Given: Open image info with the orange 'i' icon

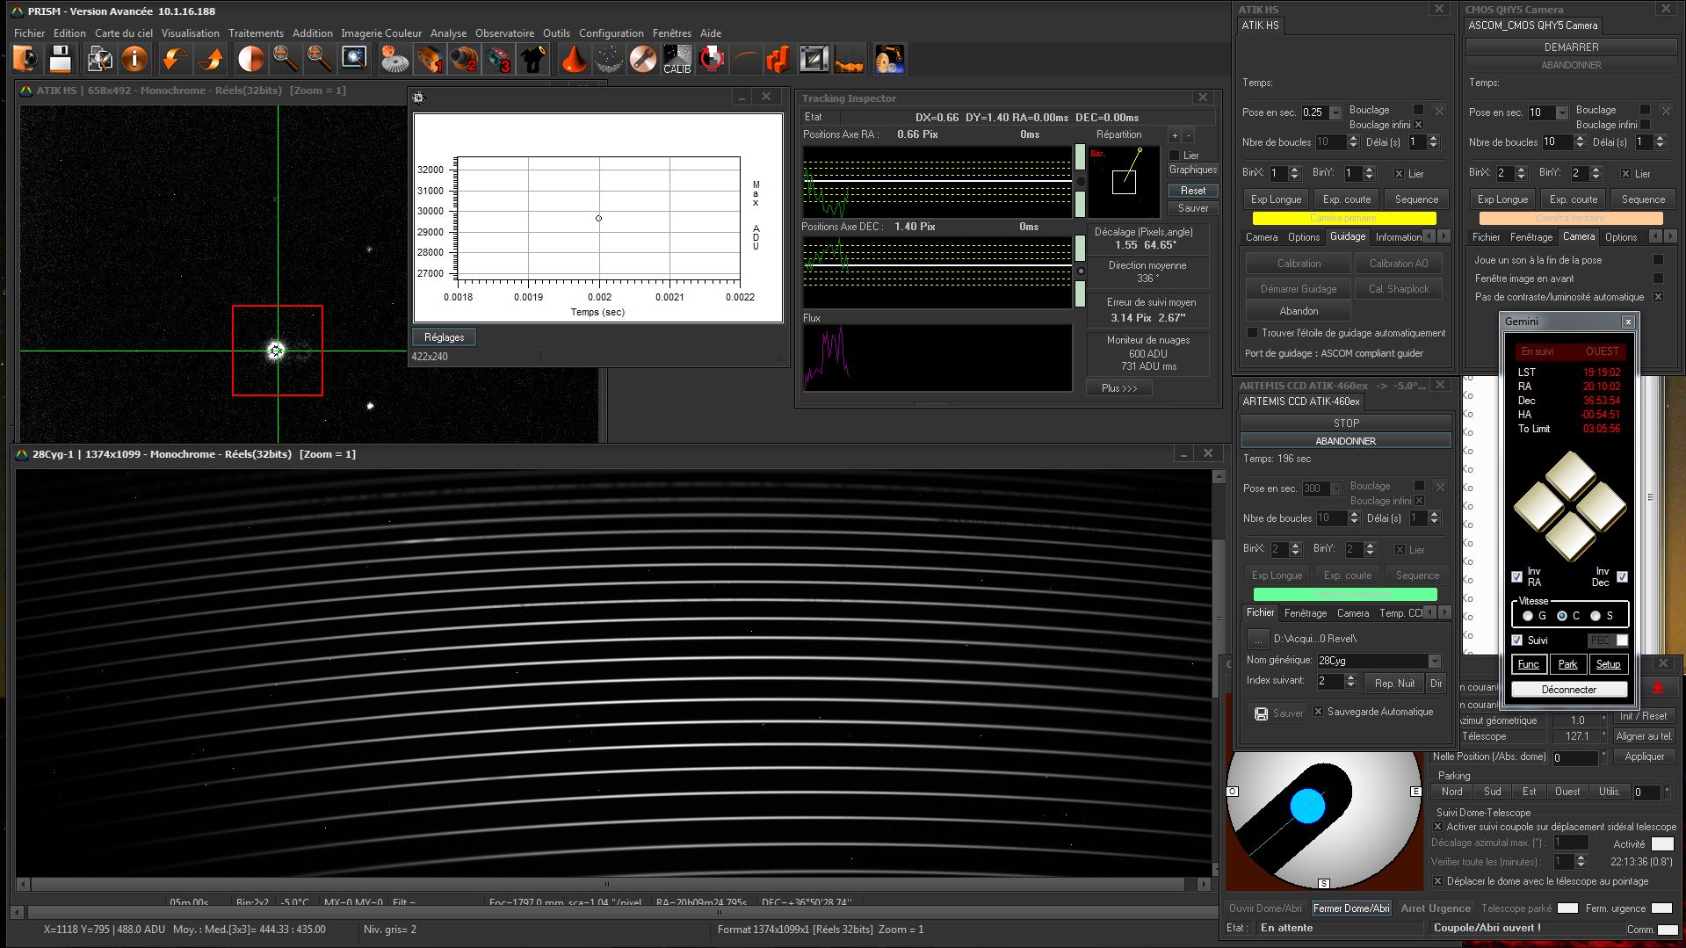Looking at the screenshot, I should 134,60.
